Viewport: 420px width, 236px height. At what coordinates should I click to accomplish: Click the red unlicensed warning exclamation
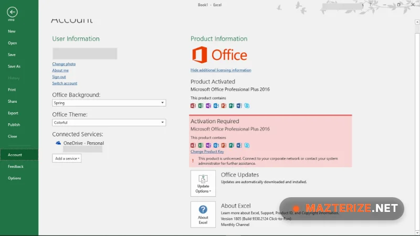(193, 161)
